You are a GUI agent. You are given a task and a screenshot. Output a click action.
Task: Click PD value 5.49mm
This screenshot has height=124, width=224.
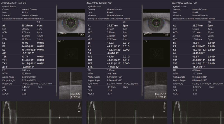111,70
